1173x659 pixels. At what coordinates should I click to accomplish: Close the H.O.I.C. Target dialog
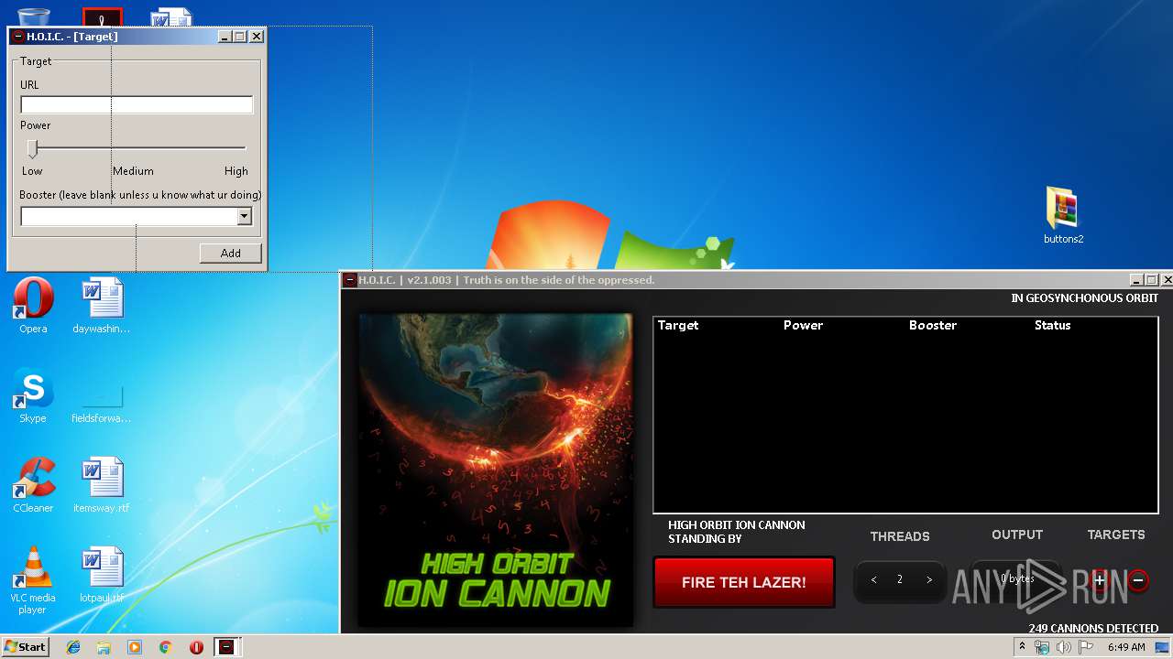pos(257,37)
